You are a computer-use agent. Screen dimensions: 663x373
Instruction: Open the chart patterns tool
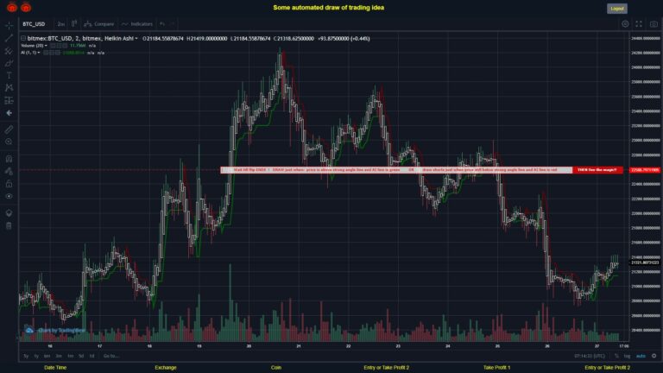click(x=9, y=87)
